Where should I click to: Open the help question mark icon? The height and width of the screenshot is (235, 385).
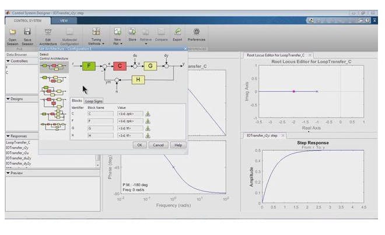(367, 20)
